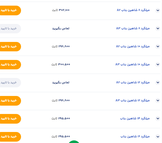Expand the میلگرد ۱۰ شاهین بناب A3 row
This screenshot has height=143, width=162.
[158, 65]
